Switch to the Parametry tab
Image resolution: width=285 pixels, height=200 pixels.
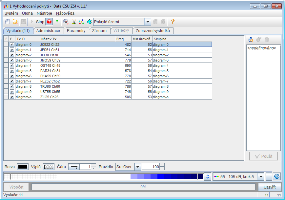[x=76, y=31]
